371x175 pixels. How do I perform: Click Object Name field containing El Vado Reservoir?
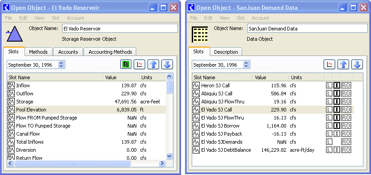(120, 29)
